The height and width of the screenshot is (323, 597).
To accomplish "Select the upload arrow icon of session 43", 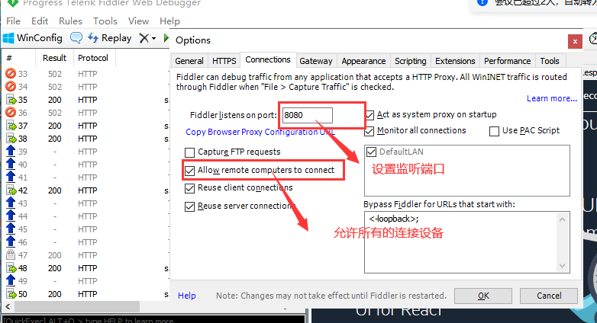I will click(x=11, y=203).
